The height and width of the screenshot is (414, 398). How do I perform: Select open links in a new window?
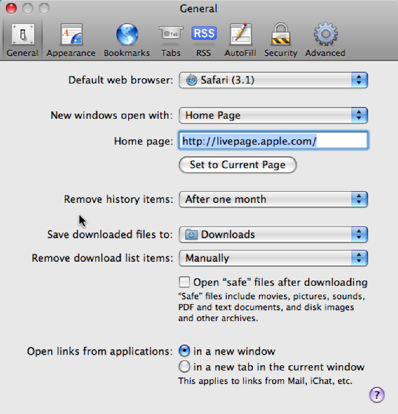coord(184,351)
